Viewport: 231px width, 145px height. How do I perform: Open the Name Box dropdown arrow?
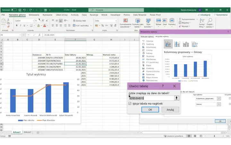click(x=20, y=35)
